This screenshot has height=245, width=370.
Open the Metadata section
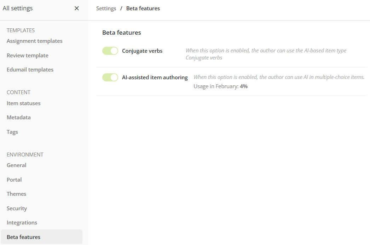pyautogui.click(x=18, y=117)
